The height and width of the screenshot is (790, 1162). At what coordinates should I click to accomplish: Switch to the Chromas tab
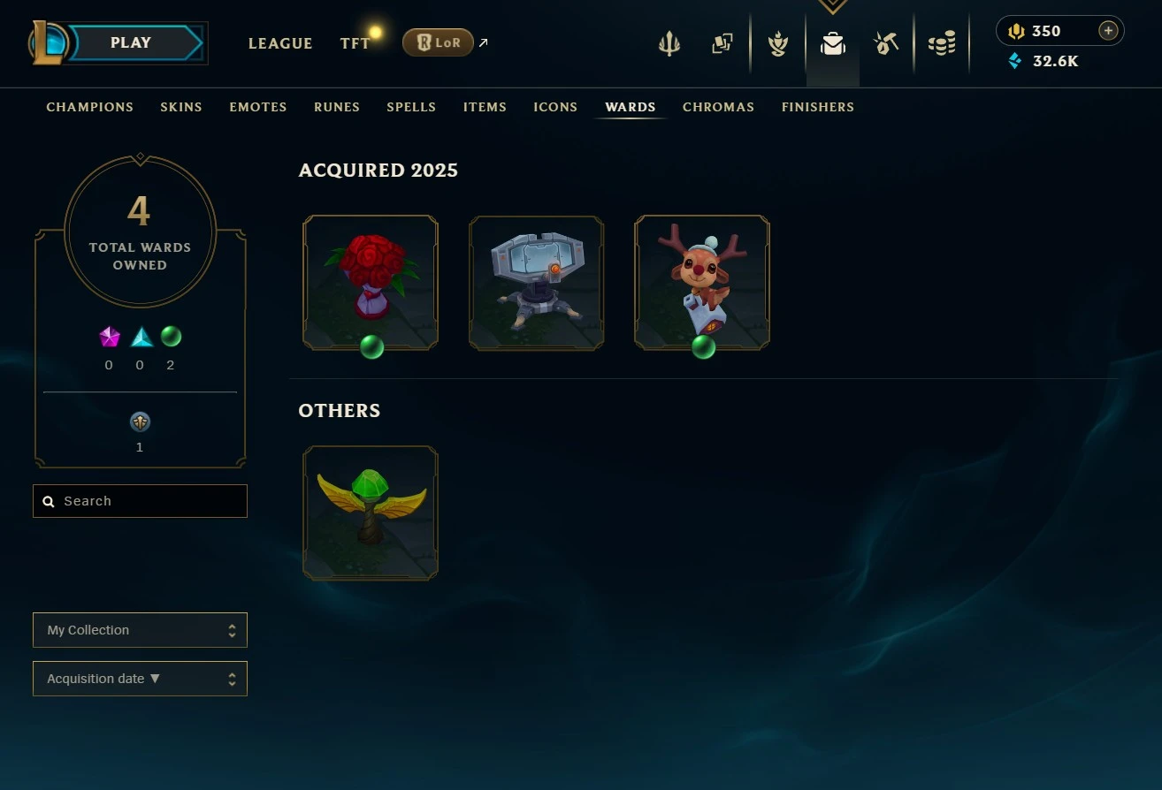[718, 107]
